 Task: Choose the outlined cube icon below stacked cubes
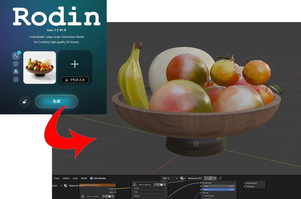click(16, 79)
